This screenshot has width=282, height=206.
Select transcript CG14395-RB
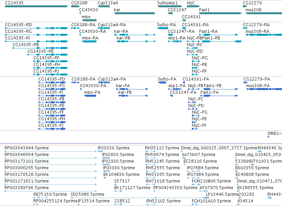[x=40, y=48]
